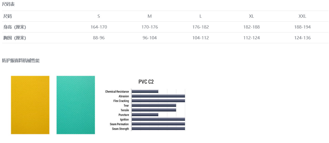The width and height of the screenshot is (329, 143).
Task: Click the 胸围（厘米） row label
Action: point(15,38)
